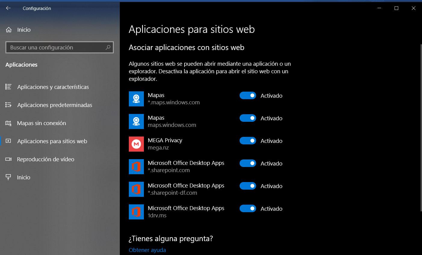The image size is (422, 255).
Task: Turn off Mapas toggle for maps.windows.com
Action: point(248,118)
